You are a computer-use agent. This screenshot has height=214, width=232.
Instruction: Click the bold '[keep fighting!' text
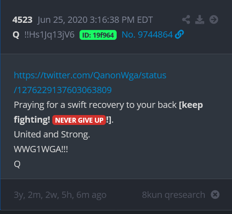(108, 112)
